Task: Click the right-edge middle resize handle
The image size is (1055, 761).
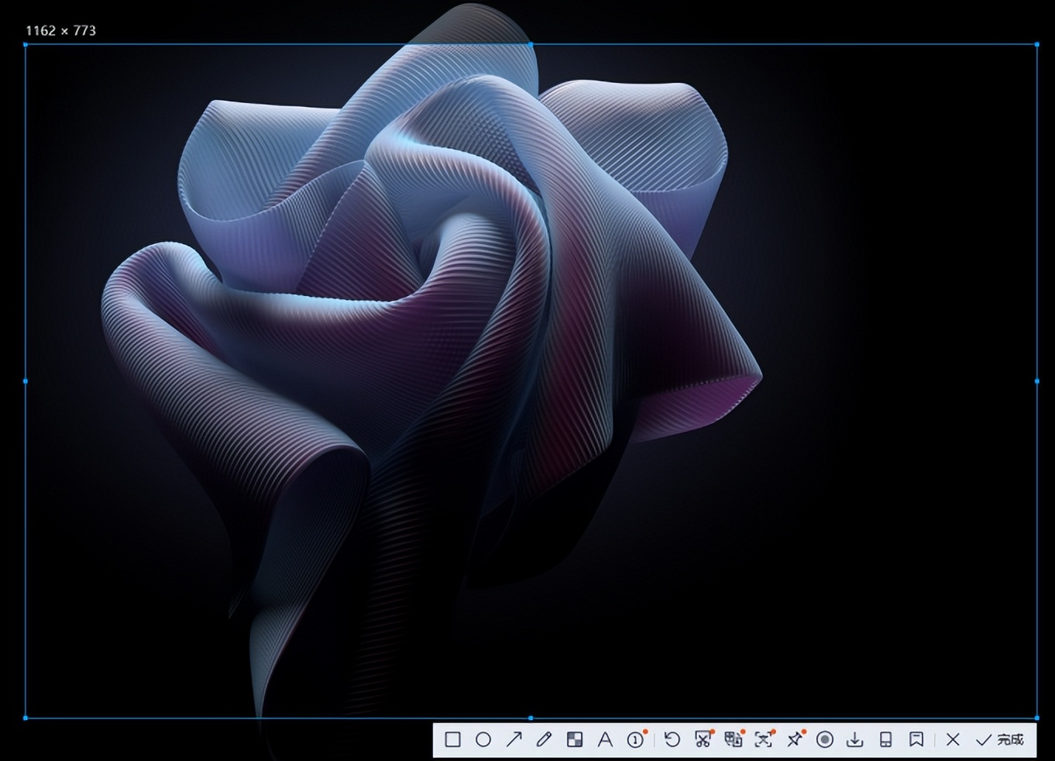Action: click(x=1037, y=381)
